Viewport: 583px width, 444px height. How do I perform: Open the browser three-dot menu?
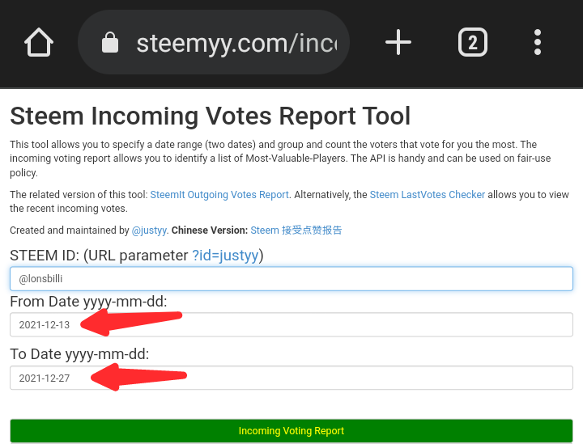pos(538,42)
